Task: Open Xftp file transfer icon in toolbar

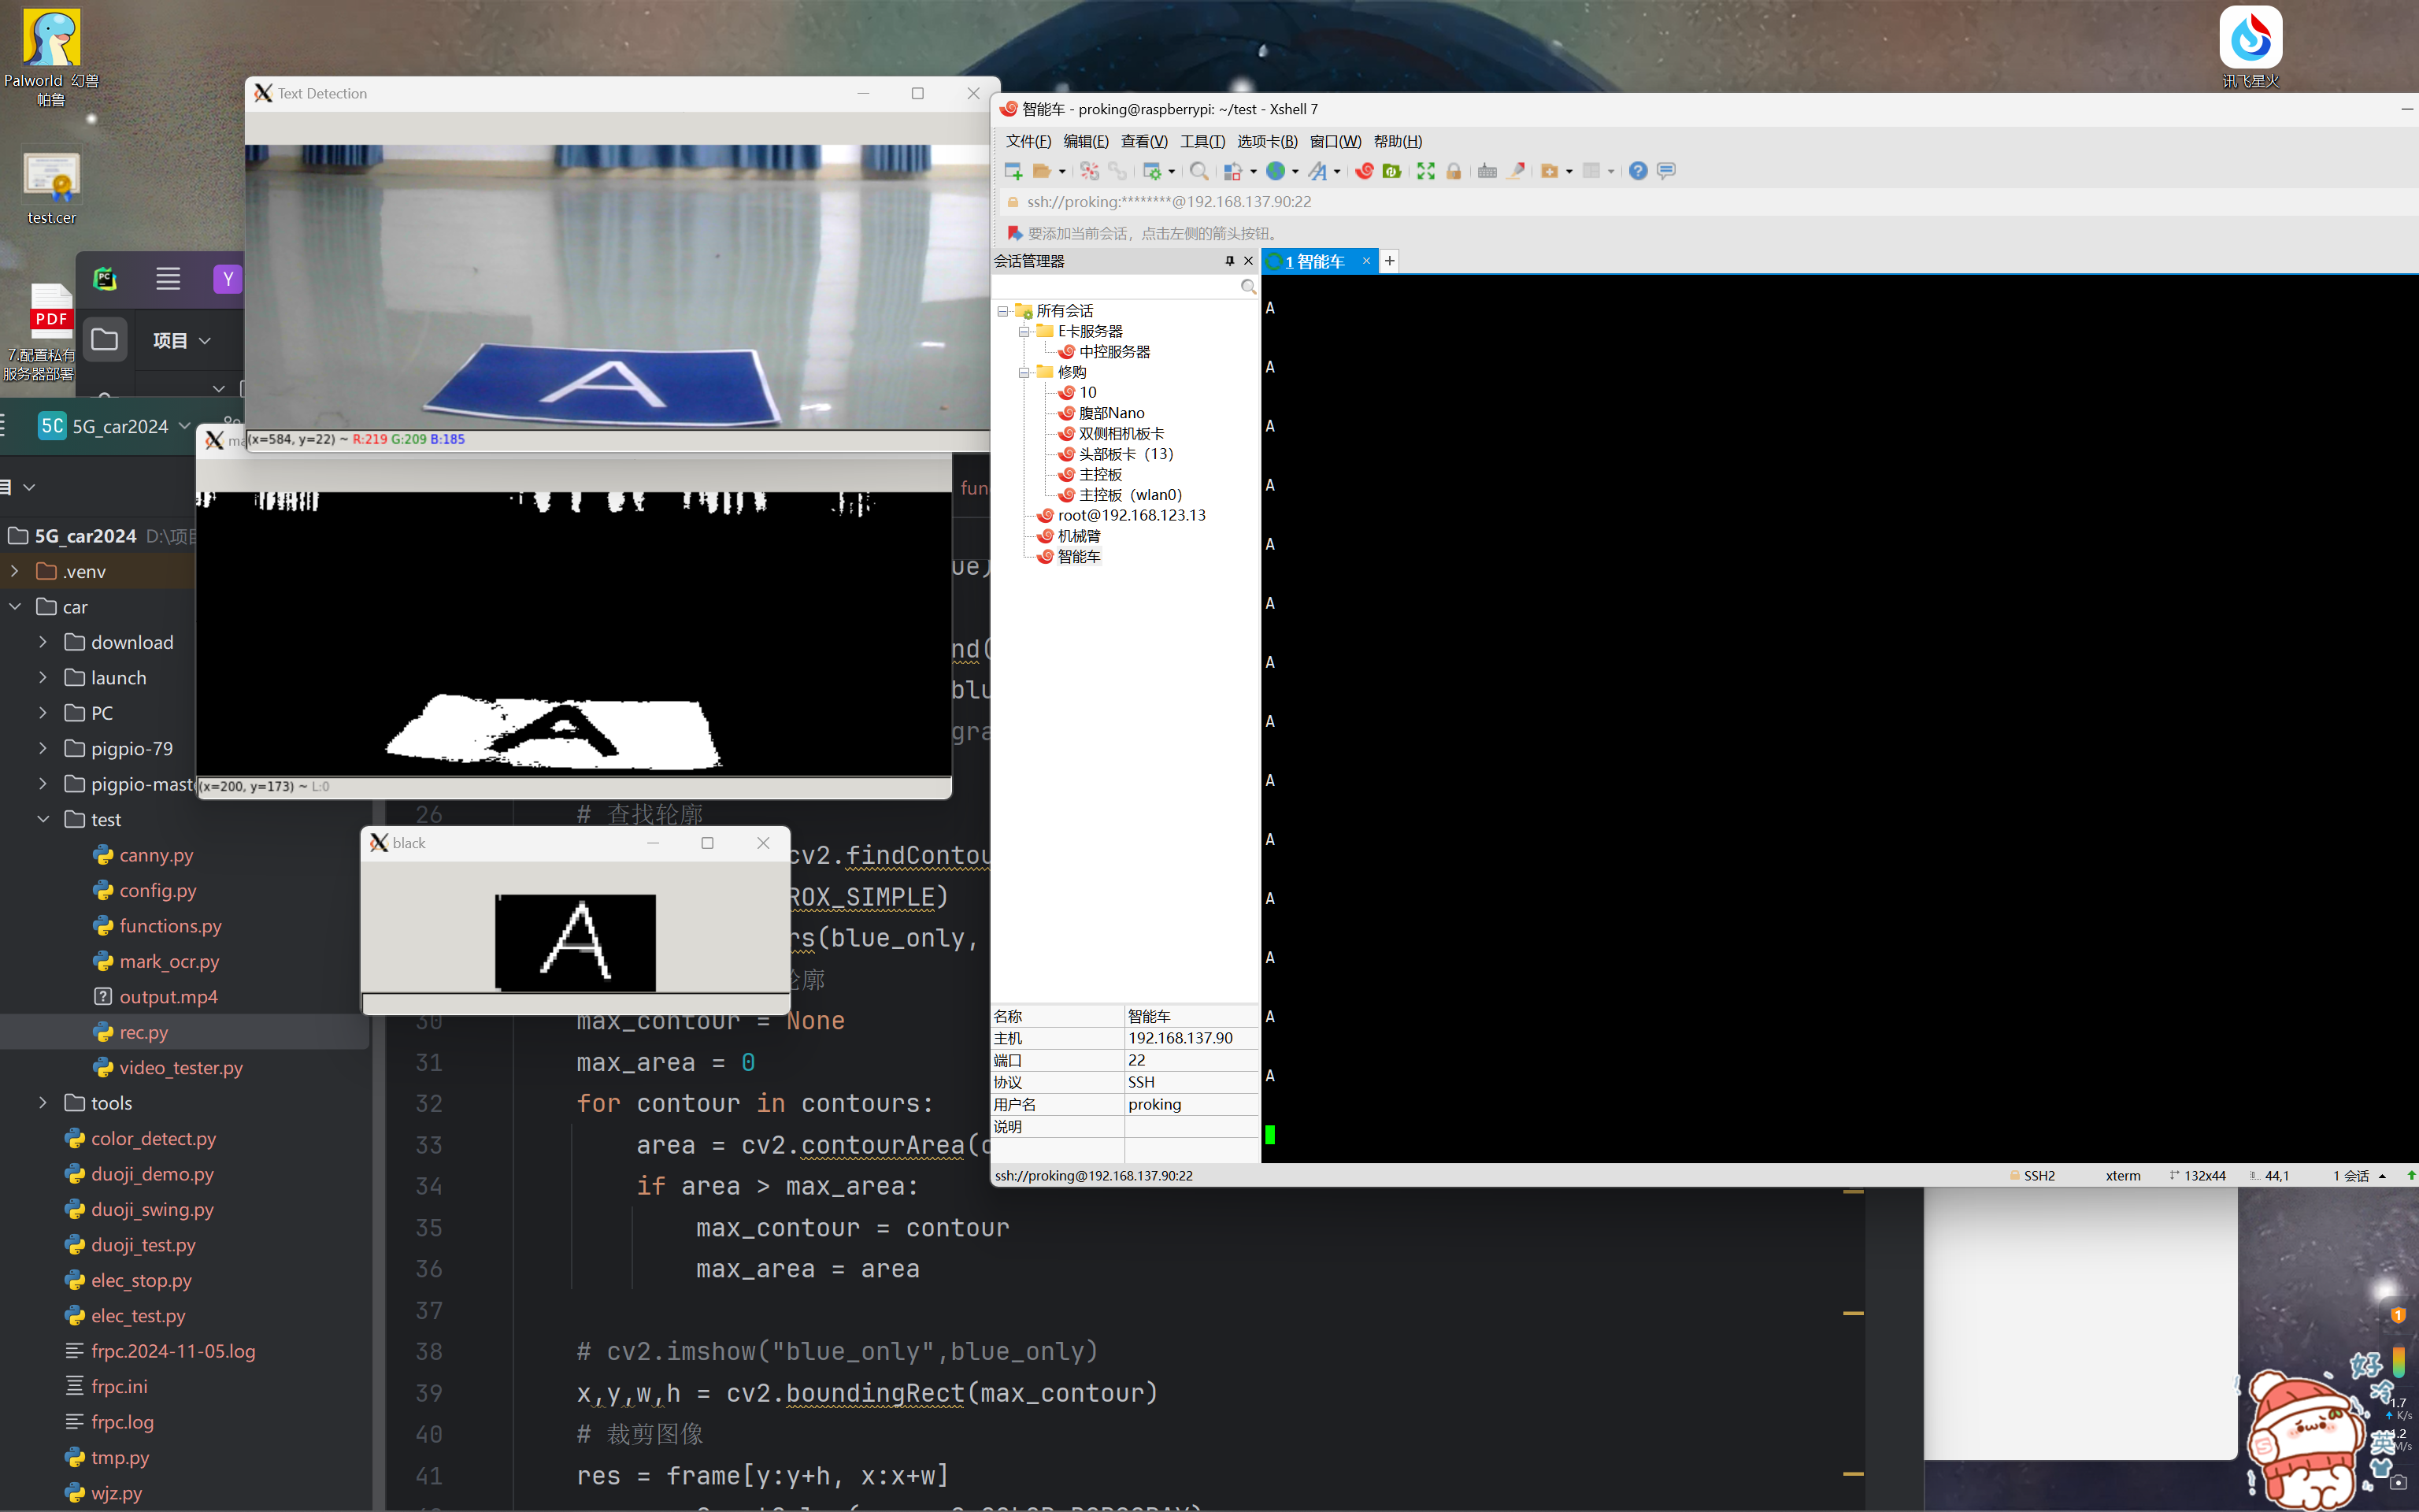Action: [1391, 171]
